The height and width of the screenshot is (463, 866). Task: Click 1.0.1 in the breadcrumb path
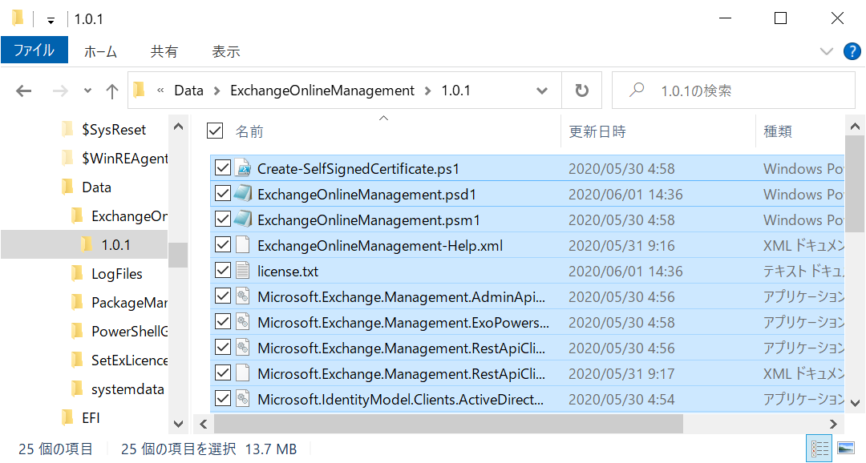(455, 91)
